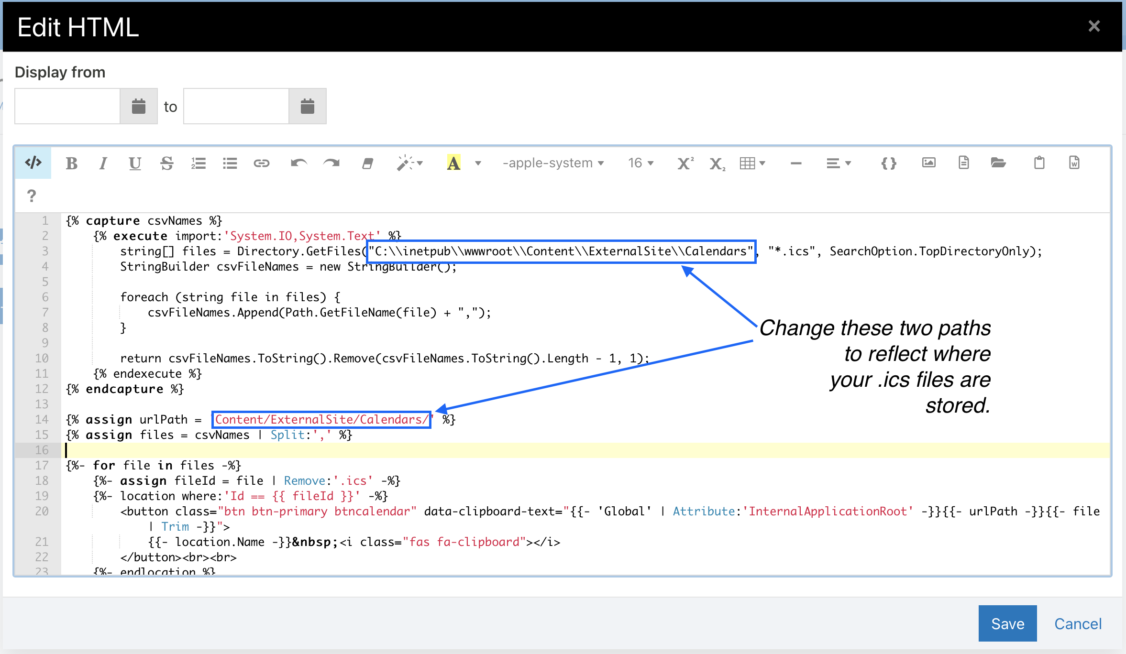The height and width of the screenshot is (654, 1126).
Task: Click the 'Remove' filter on line 18
Action: 305,480
